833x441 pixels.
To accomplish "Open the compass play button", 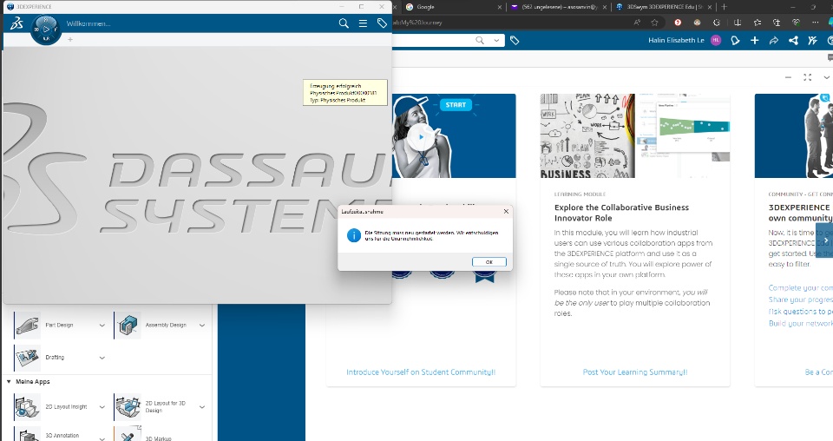I will coord(46,30).
